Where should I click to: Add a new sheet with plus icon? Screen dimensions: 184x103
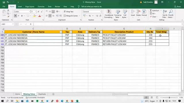point(53,94)
